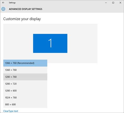Open the ClearType text link
The height and width of the screenshot is (113, 124).
click(10, 111)
